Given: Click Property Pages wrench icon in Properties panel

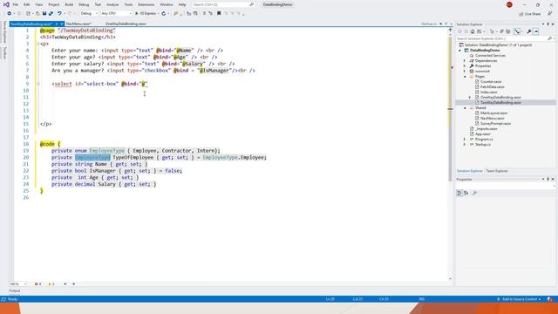Looking at the screenshot, I should 474,193.
